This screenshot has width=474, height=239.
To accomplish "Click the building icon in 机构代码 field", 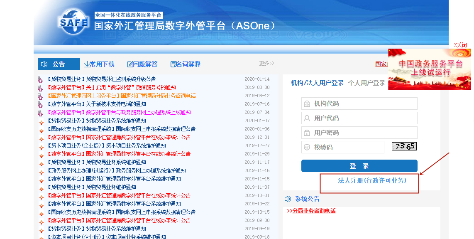I will pos(307,104).
